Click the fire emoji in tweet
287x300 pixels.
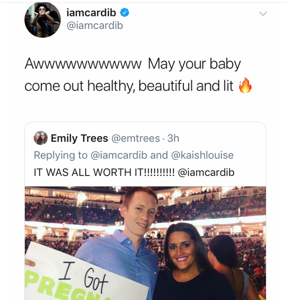pos(245,85)
